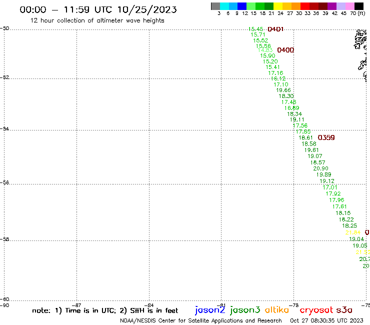Click the 18.34 wave height value
The image size is (370, 325).
(294, 114)
